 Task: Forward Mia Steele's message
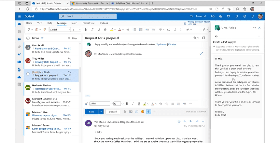click(197, 121)
